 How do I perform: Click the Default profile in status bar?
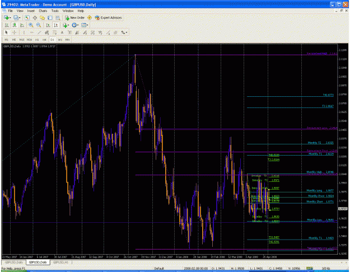159,268
